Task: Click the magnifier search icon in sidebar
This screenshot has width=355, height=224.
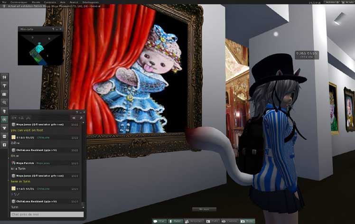Action: [x=4, y=102]
